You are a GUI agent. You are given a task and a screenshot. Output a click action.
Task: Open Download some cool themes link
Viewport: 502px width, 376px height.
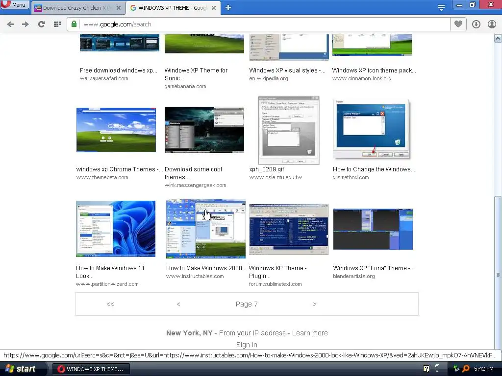pos(193,173)
